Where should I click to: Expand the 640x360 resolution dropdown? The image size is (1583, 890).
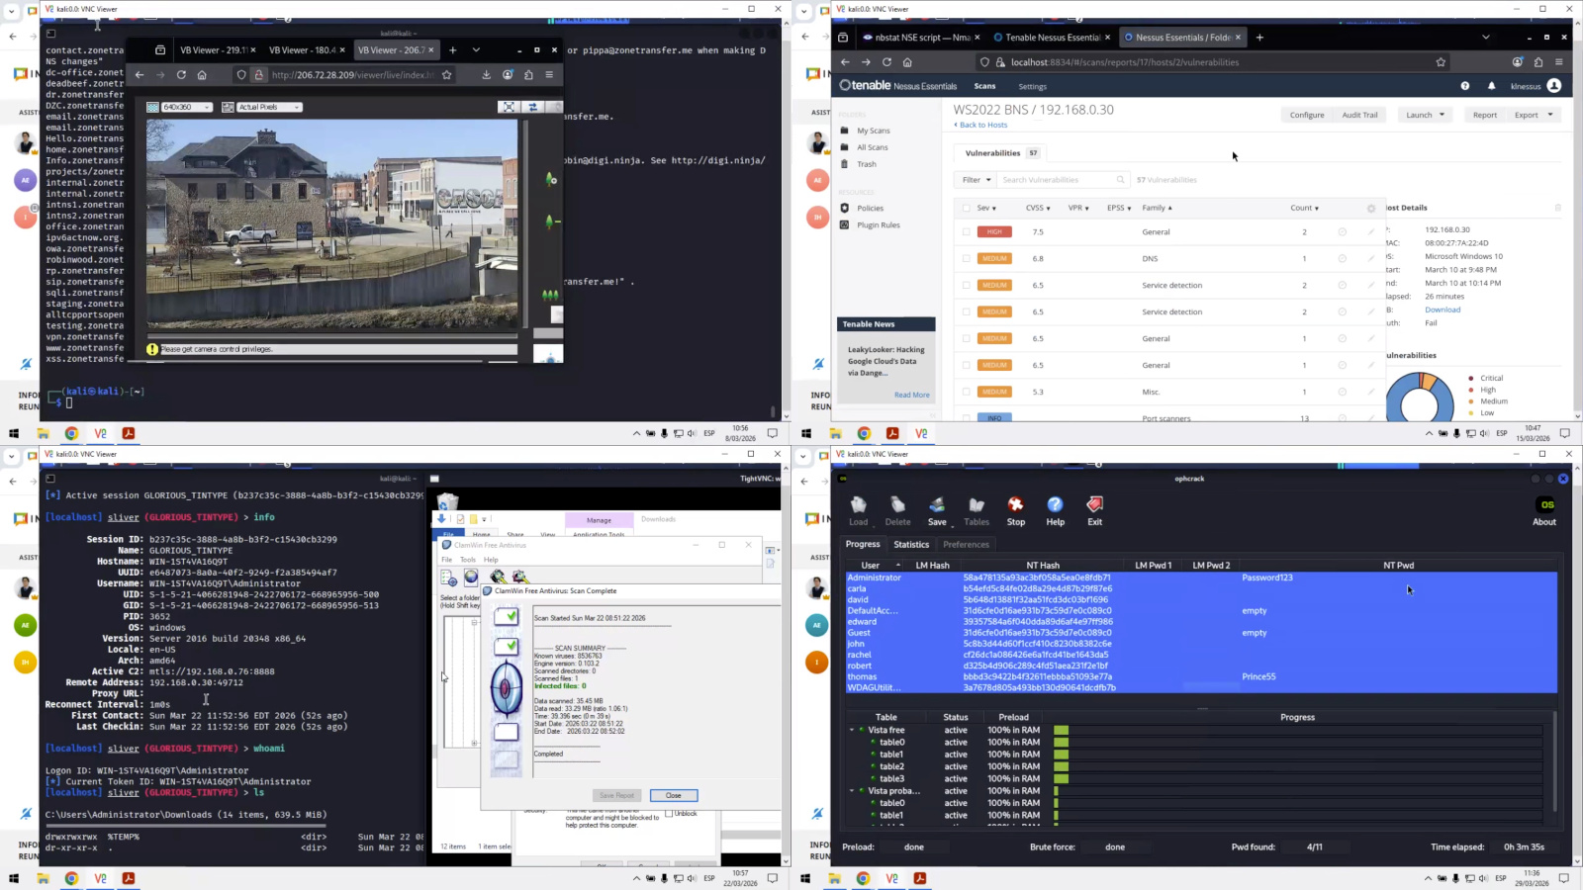[x=180, y=107]
